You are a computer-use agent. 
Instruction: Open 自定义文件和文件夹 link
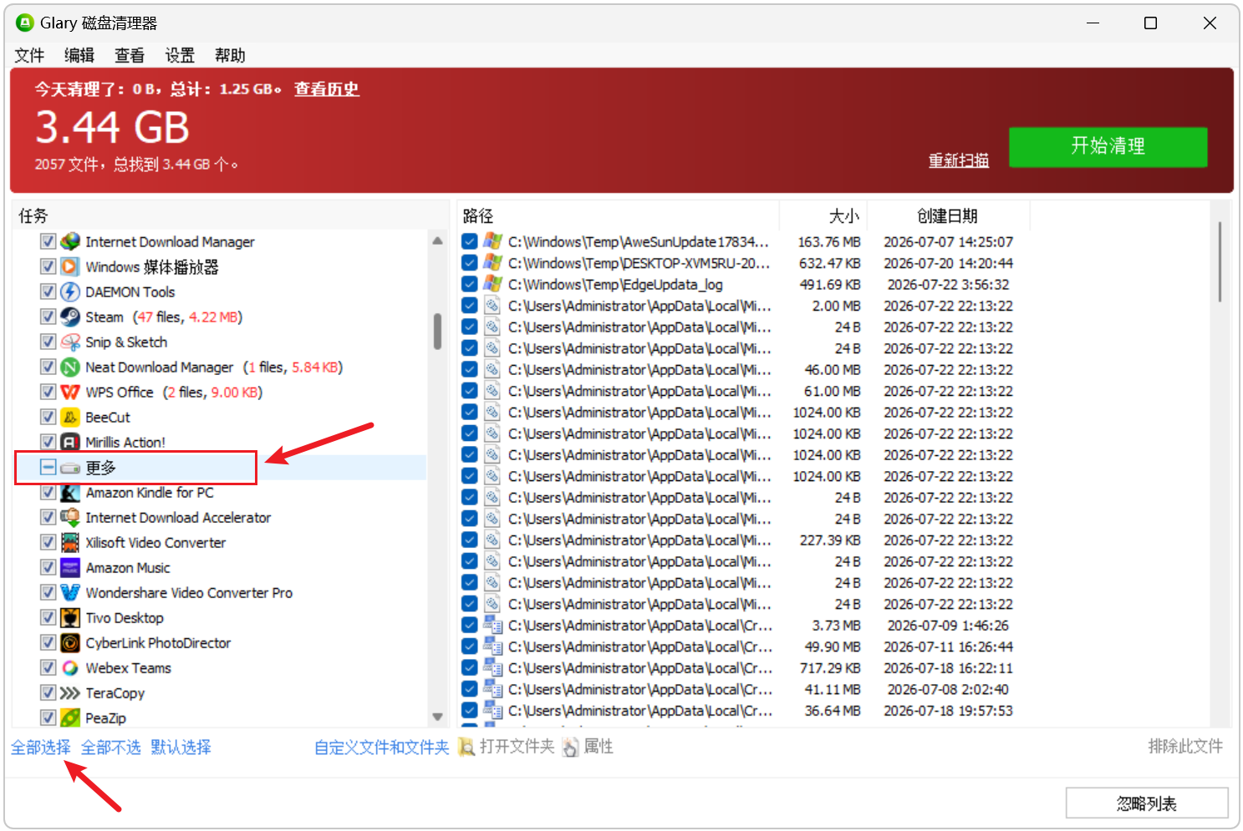(382, 747)
